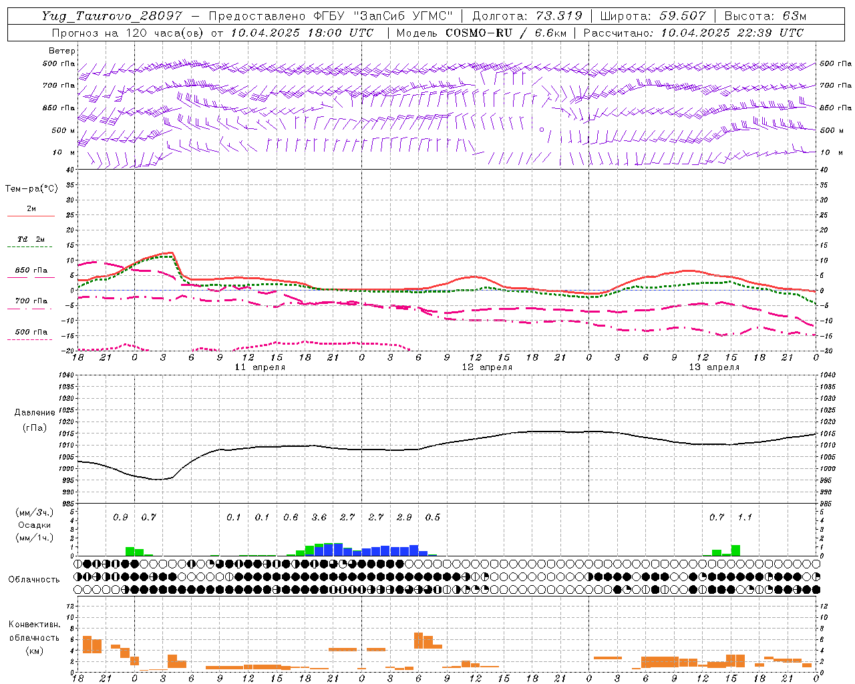Click 995 on the right pressure axis

826,480
